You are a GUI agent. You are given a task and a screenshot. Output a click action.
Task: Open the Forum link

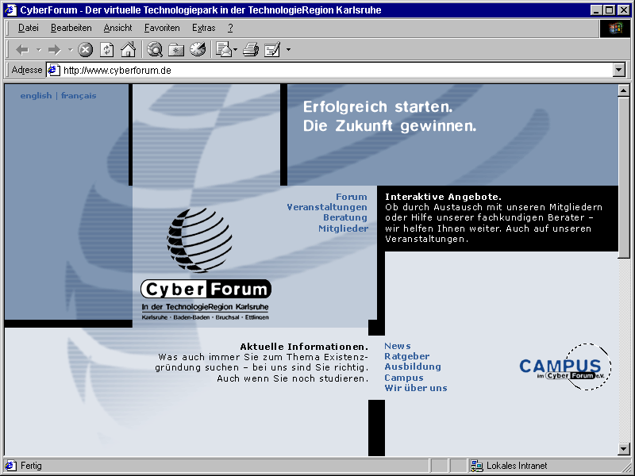tap(351, 197)
